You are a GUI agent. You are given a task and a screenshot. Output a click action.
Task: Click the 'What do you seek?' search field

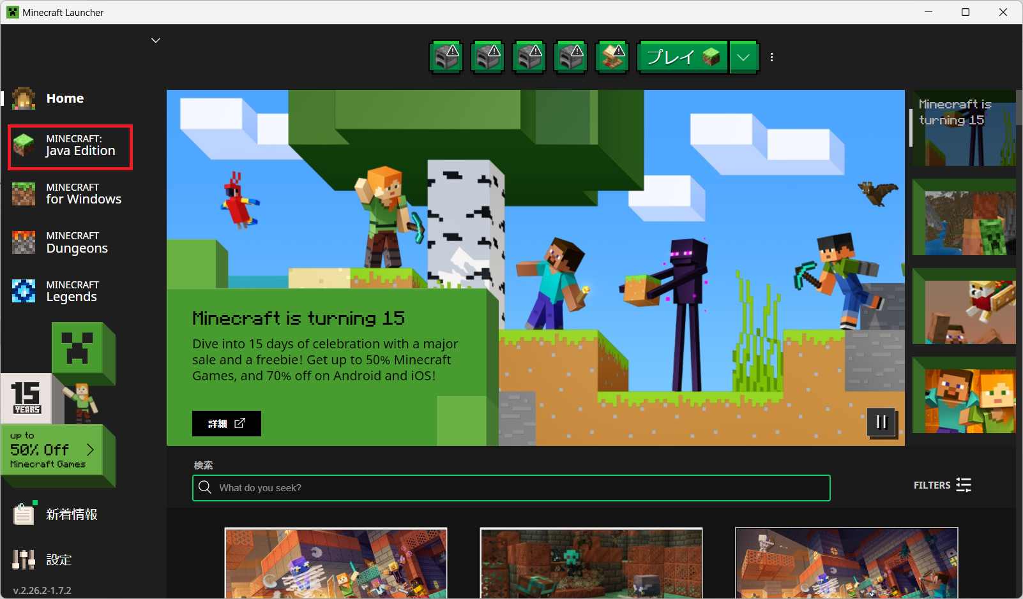click(511, 488)
